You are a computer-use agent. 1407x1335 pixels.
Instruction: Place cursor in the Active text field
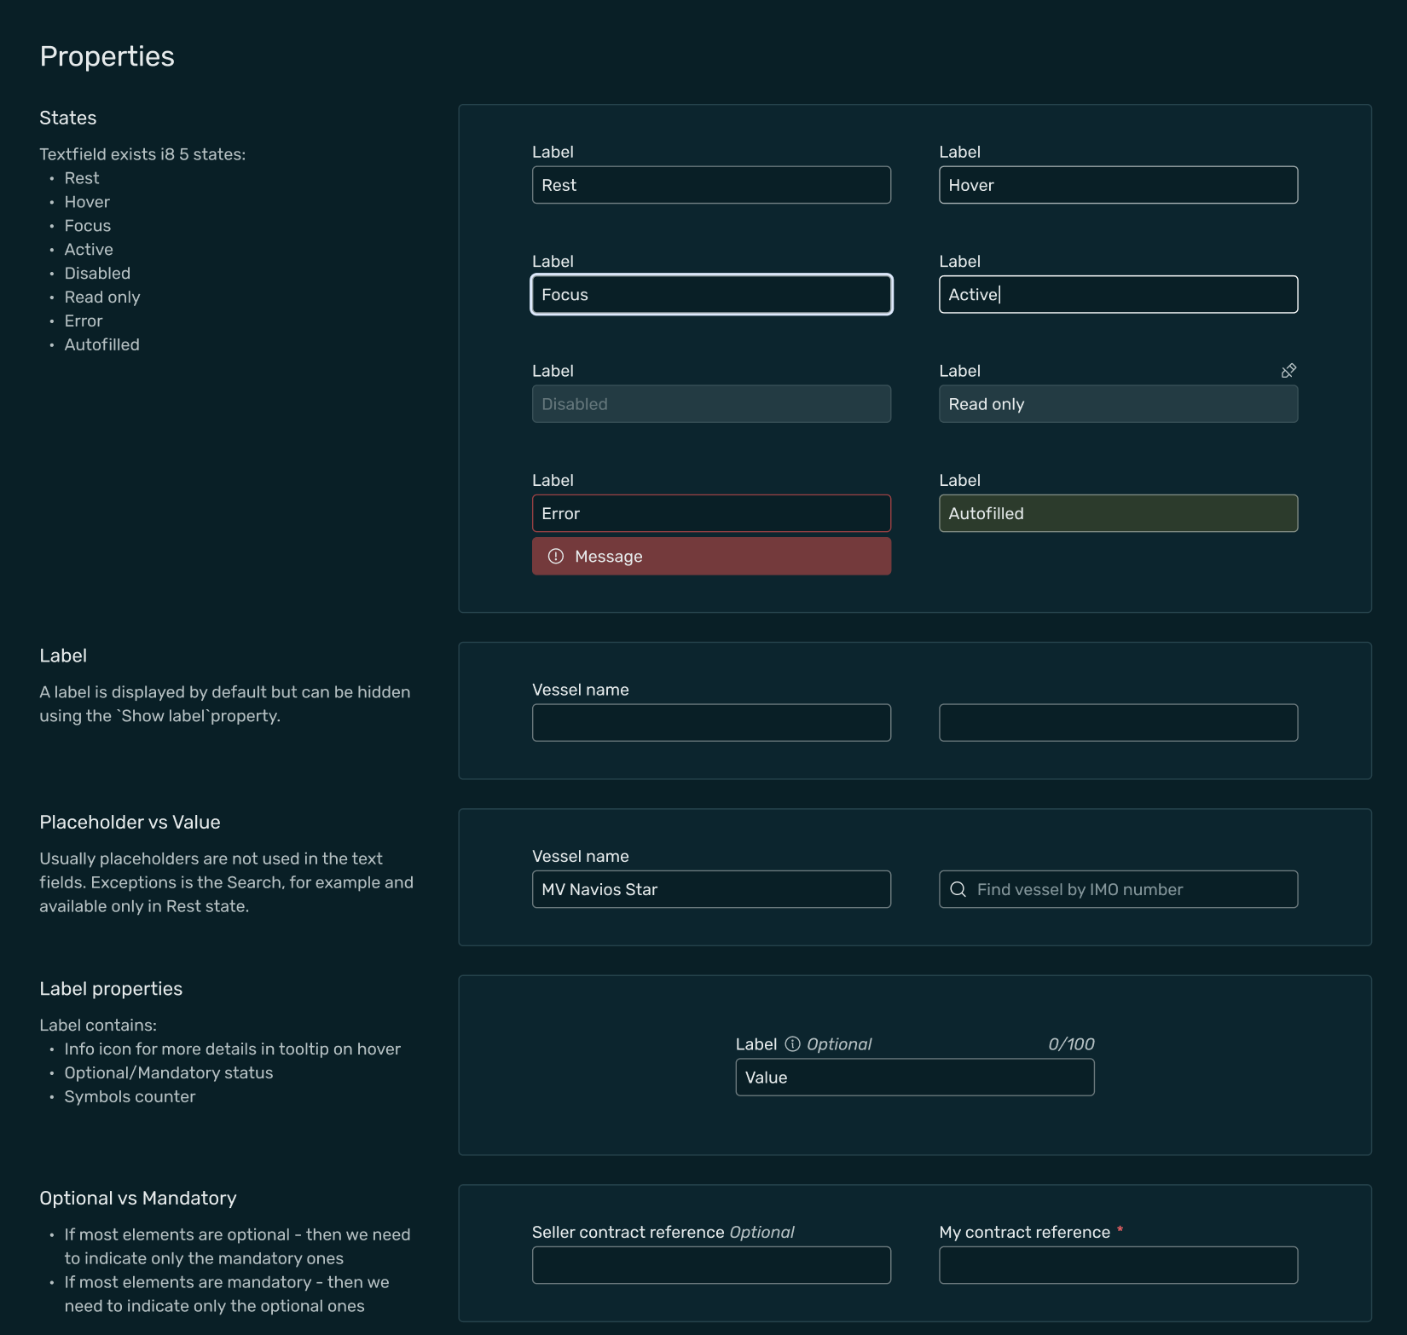tap(1118, 295)
